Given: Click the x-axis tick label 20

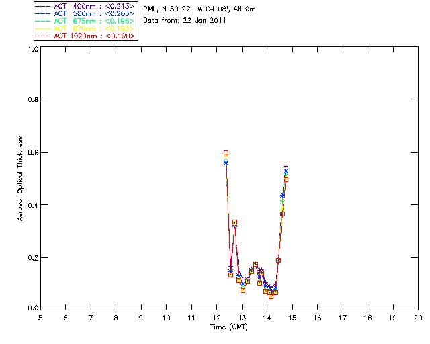Looking at the screenshot, I should tap(418, 318).
